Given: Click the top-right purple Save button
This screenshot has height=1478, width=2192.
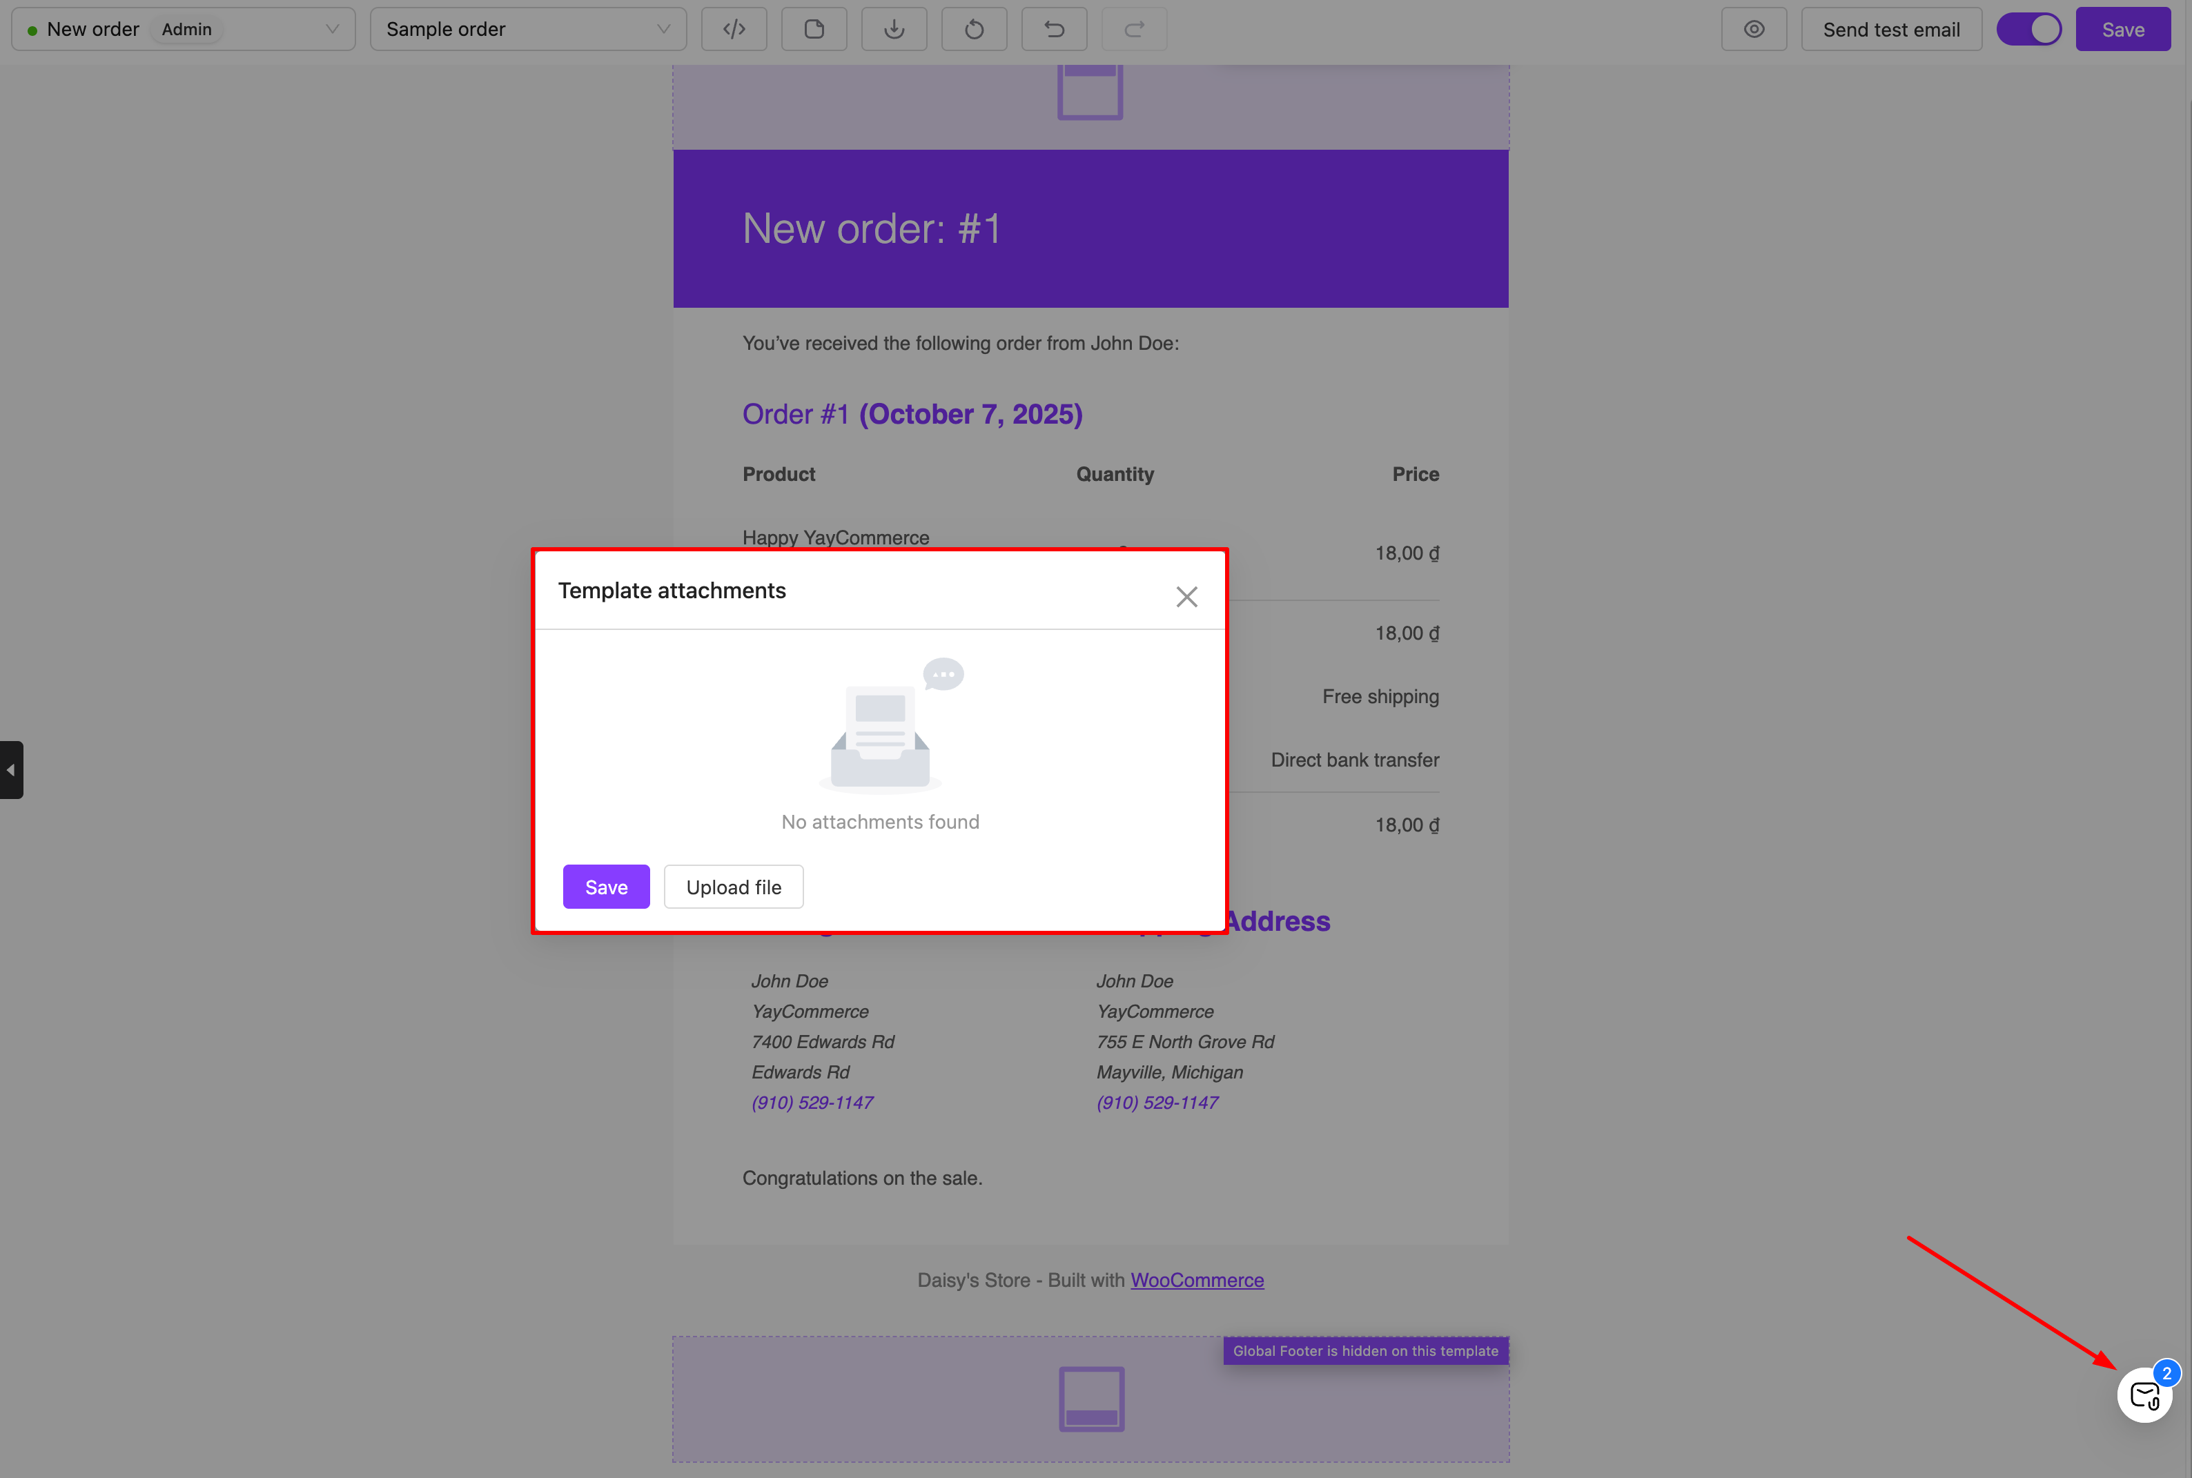Looking at the screenshot, I should point(2122,29).
